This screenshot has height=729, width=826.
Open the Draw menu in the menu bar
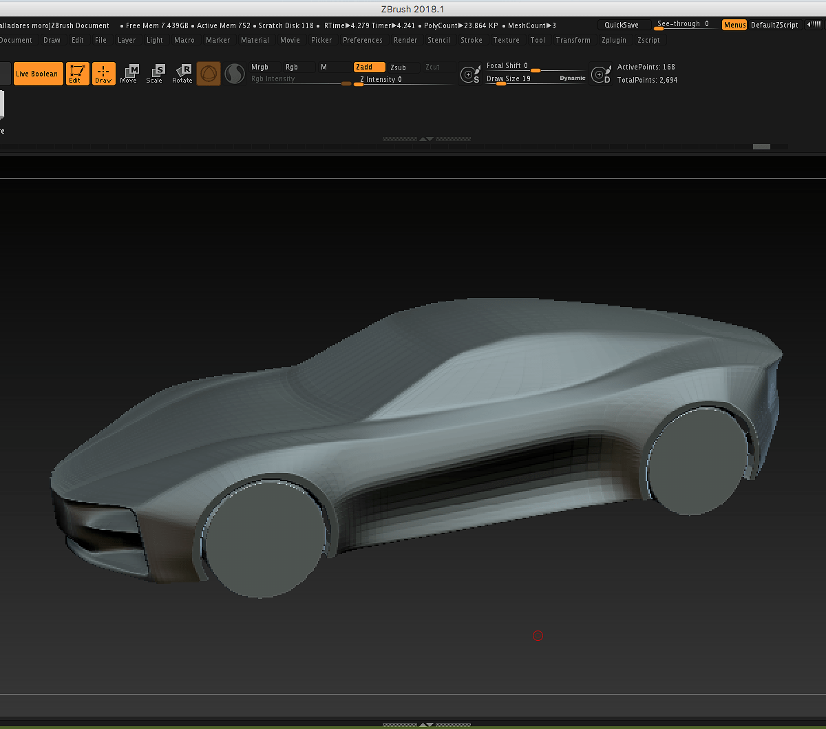pos(52,40)
